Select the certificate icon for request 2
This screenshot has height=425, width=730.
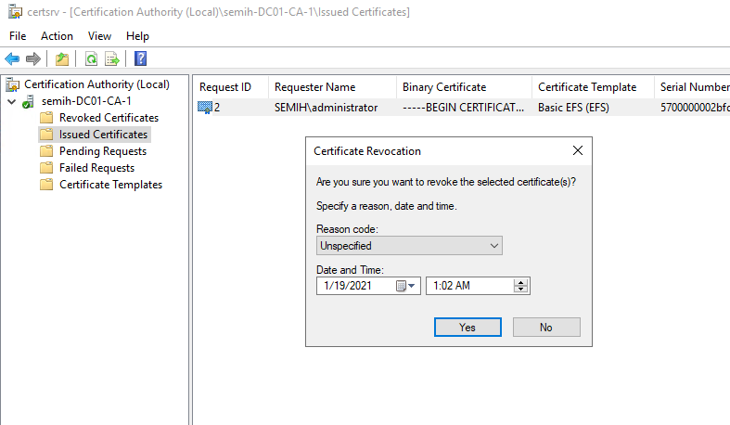(x=205, y=108)
